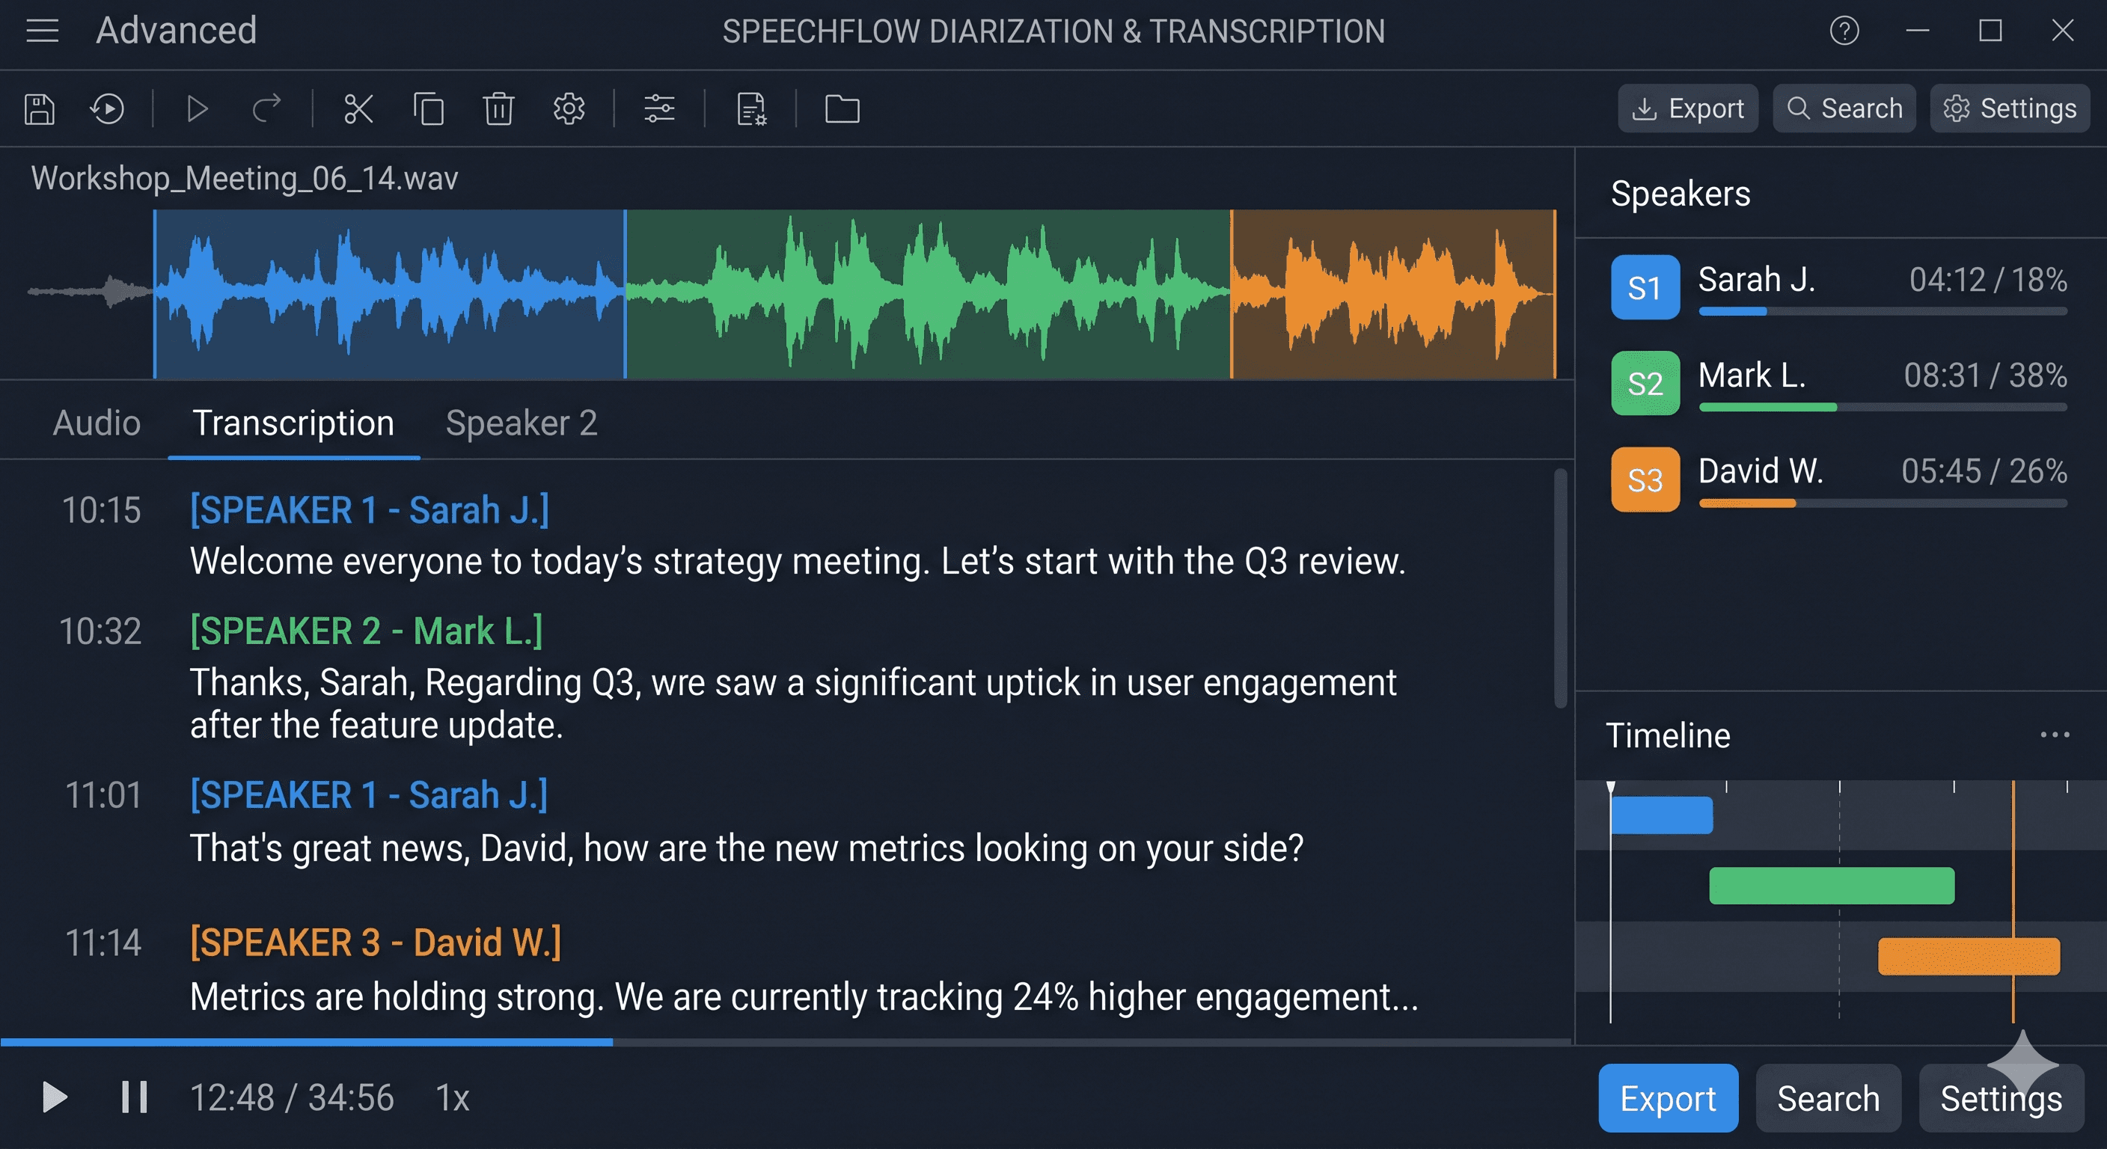Open the folder icon

pos(842,108)
